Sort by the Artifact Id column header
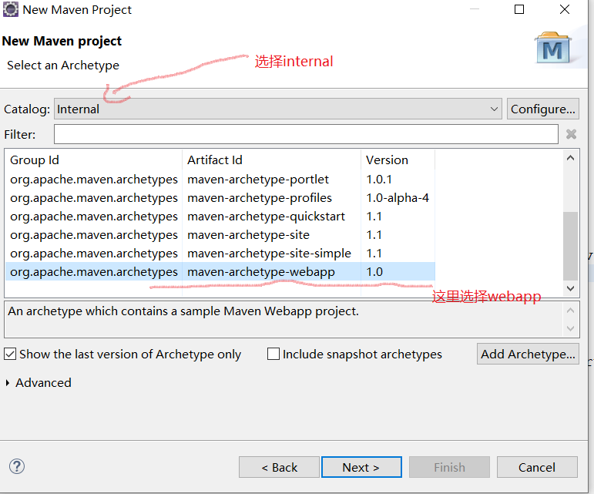Screen dimensions: 594x494 point(271,160)
